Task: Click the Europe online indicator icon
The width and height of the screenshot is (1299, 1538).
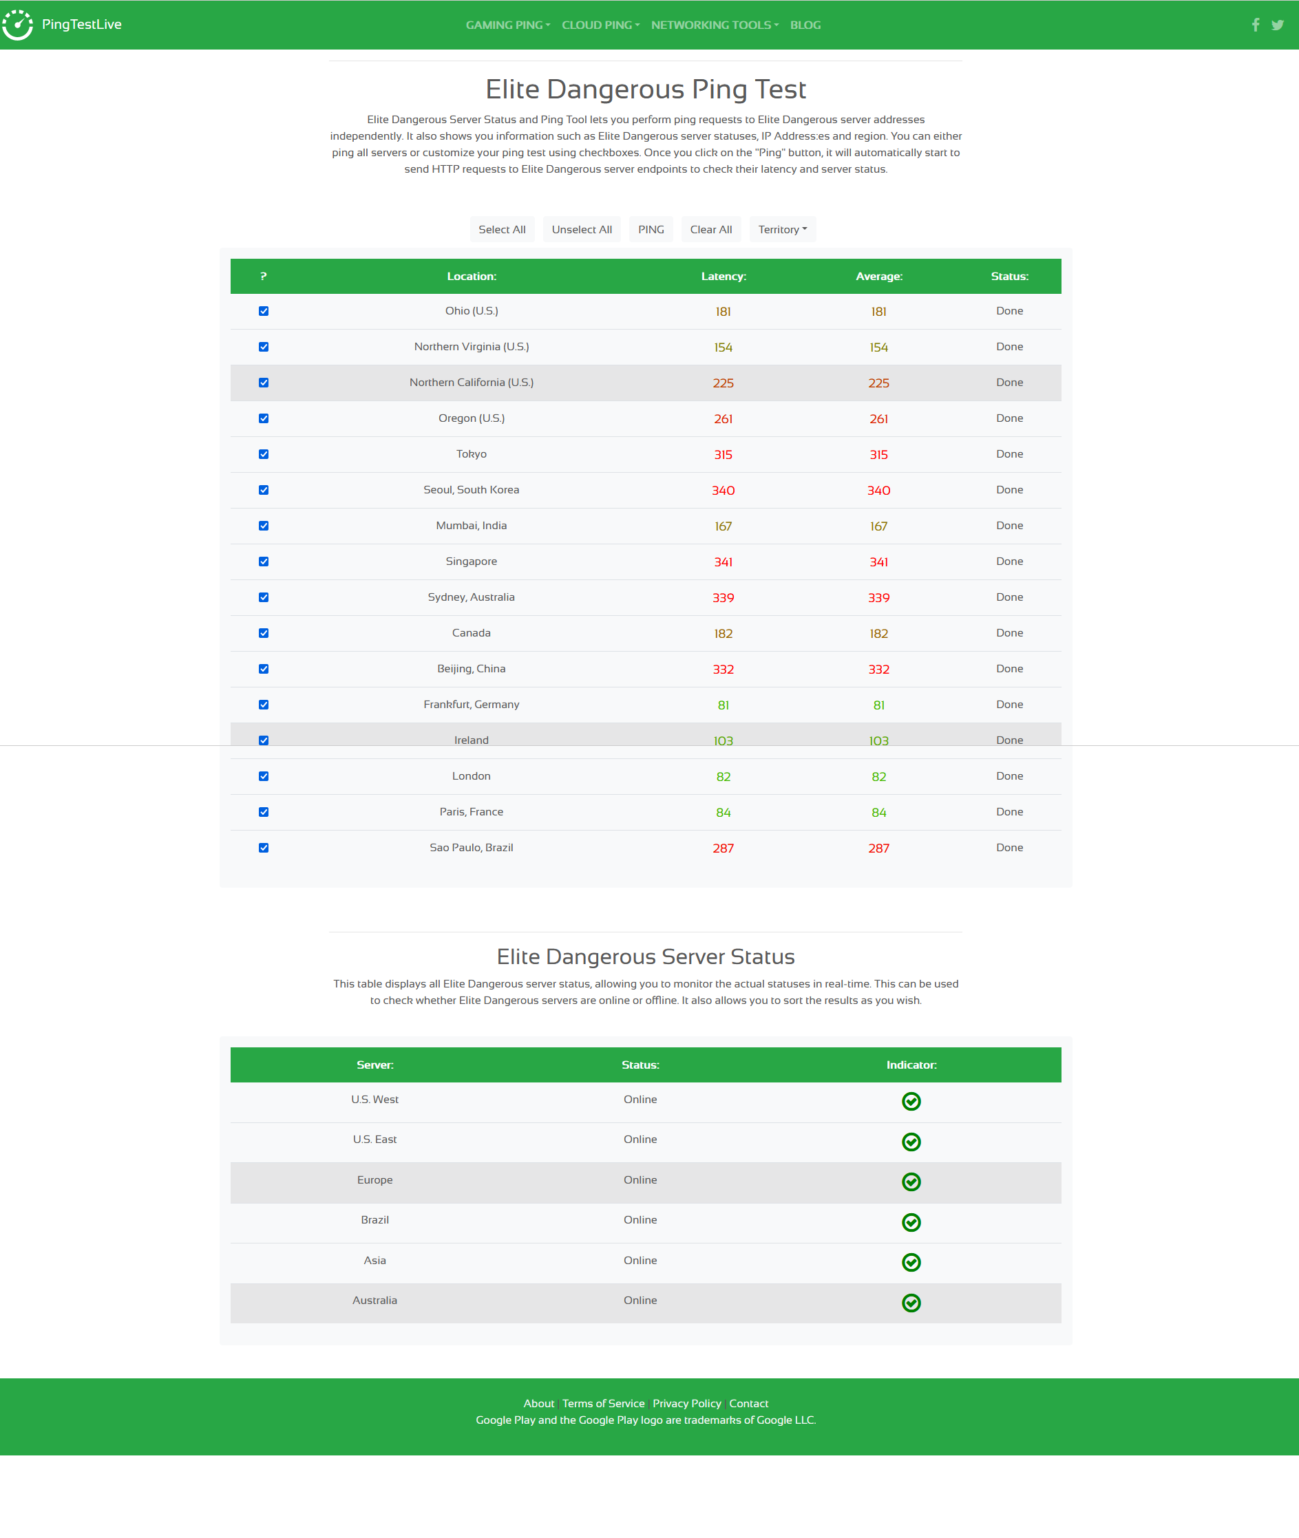Action: [x=911, y=1182]
